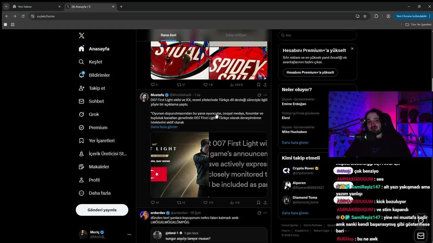Open Grok explain icon on Mustafa's post

tap(259, 95)
